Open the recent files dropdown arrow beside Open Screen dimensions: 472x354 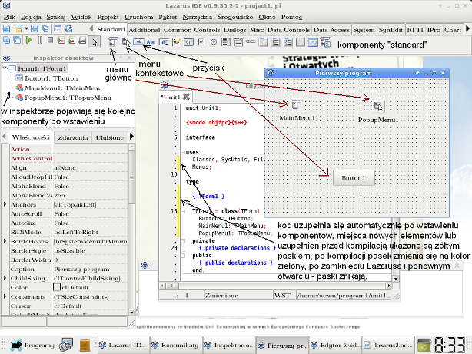pos(26,29)
